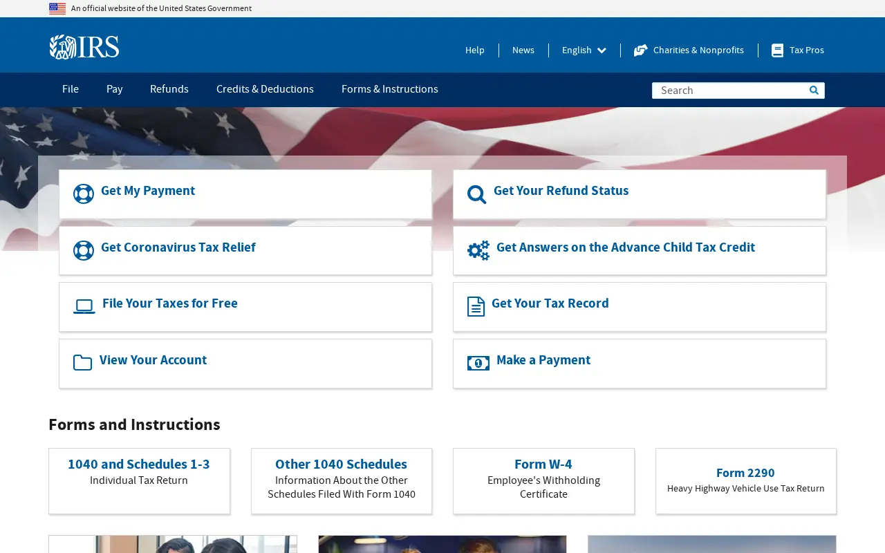Expand the English language dropdown
This screenshot has width=885, height=553.
pos(584,50)
